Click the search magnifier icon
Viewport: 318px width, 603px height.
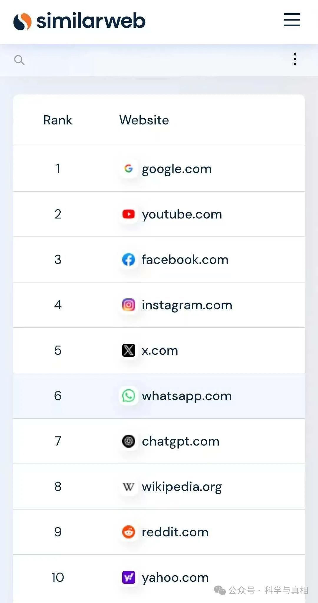19,60
